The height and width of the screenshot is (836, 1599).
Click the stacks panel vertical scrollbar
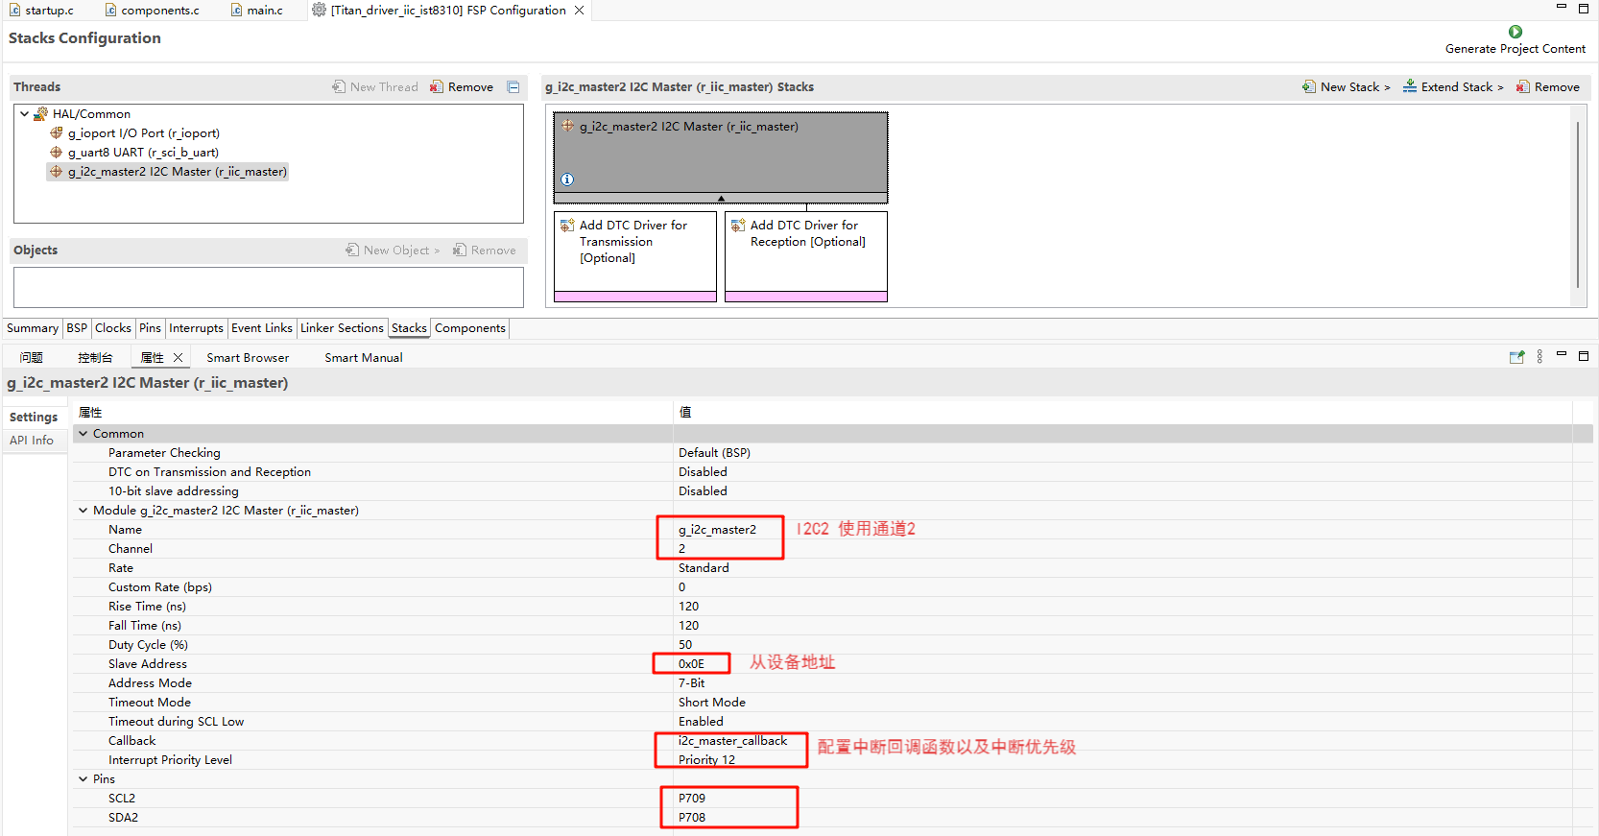tap(1577, 203)
